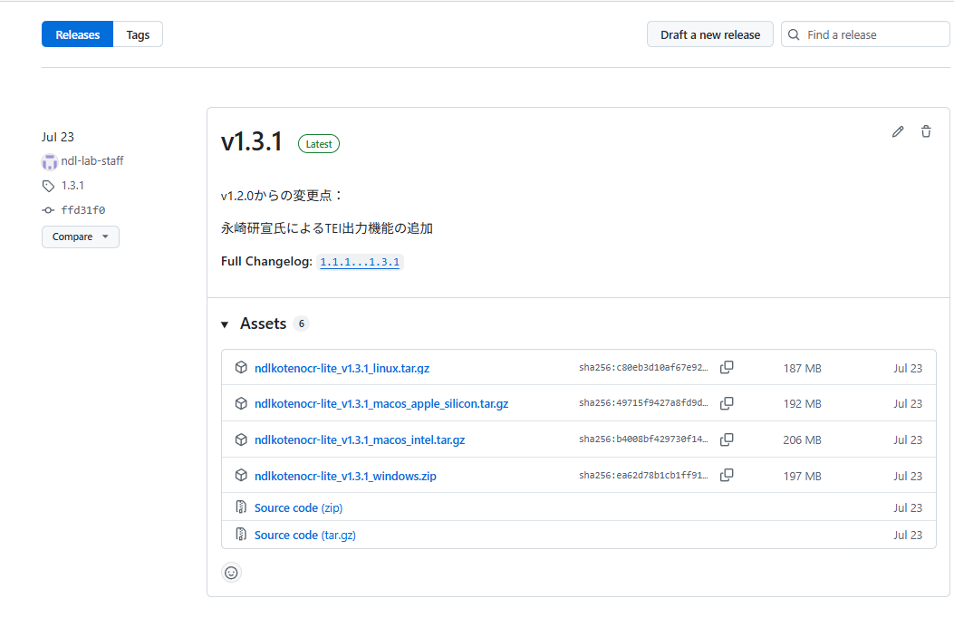Switch to the Tags tab

pos(138,34)
